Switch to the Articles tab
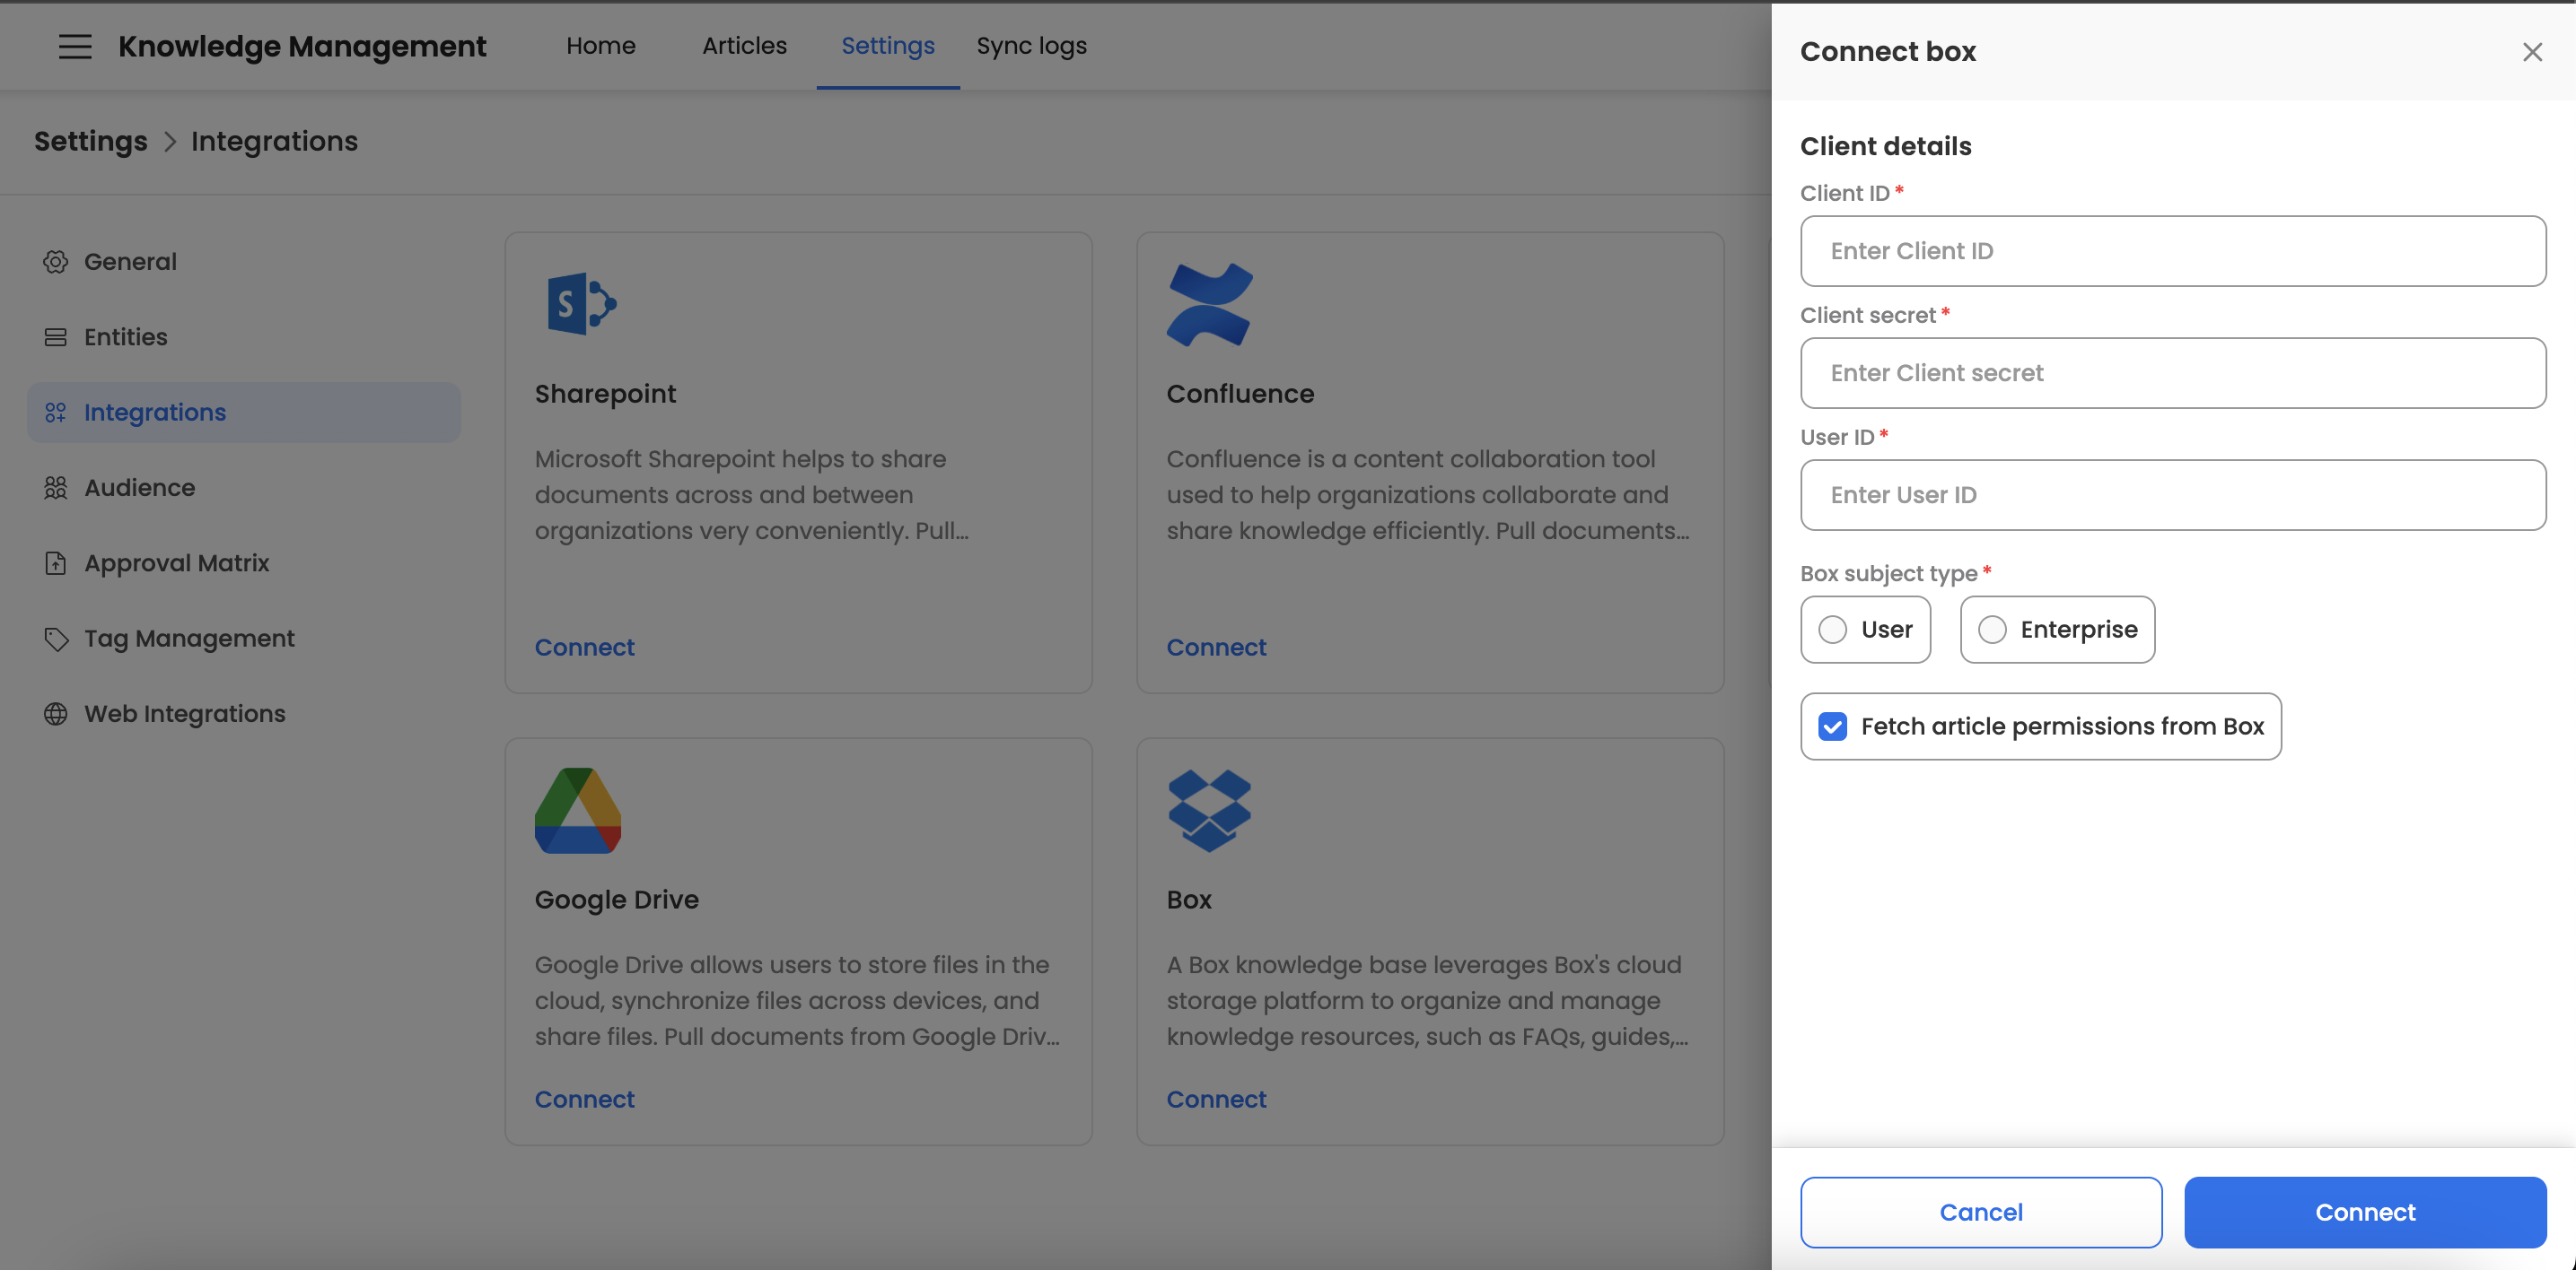Viewport: 2576px width, 1270px height. coord(744,46)
